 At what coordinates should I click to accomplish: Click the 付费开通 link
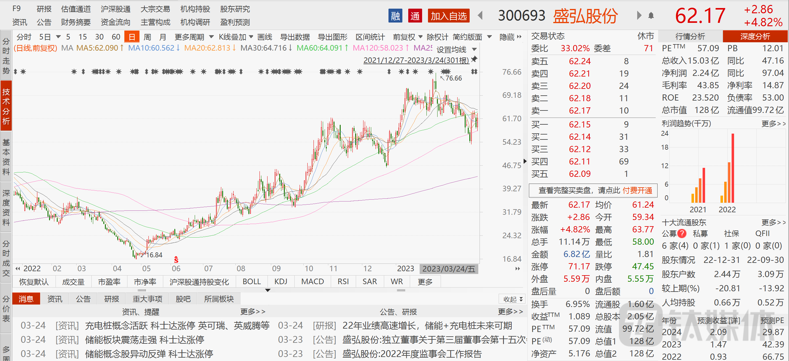point(637,190)
